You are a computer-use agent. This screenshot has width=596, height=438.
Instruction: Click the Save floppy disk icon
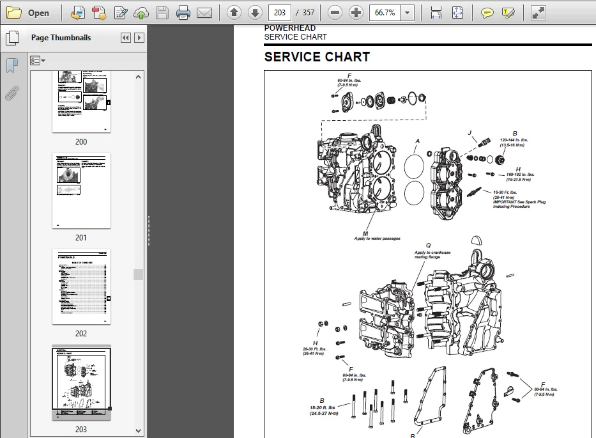[162, 13]
